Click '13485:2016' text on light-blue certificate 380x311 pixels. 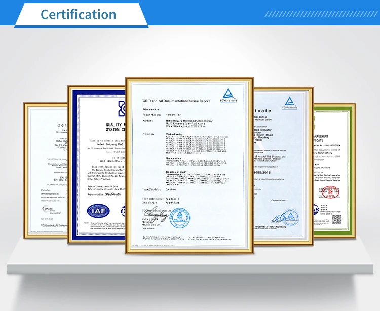(x=262, y=172)
